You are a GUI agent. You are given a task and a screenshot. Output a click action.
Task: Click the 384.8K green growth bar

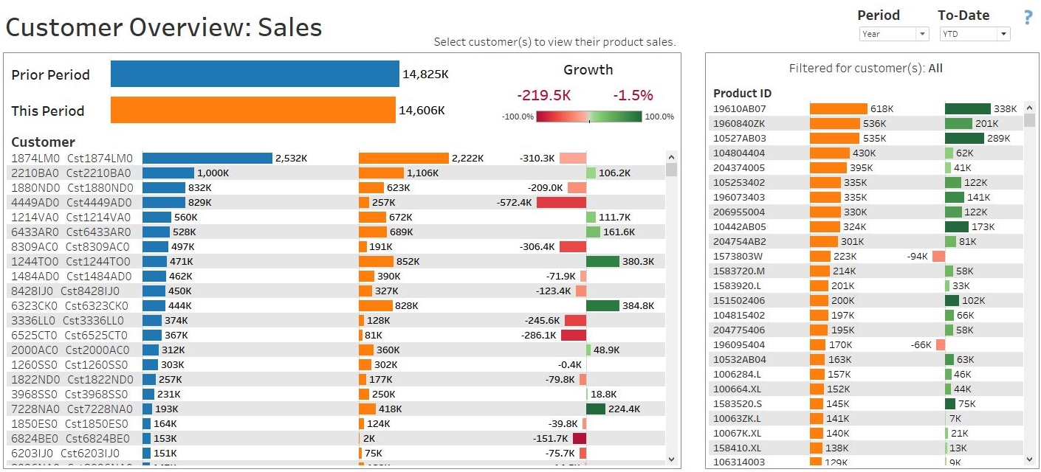602,305
